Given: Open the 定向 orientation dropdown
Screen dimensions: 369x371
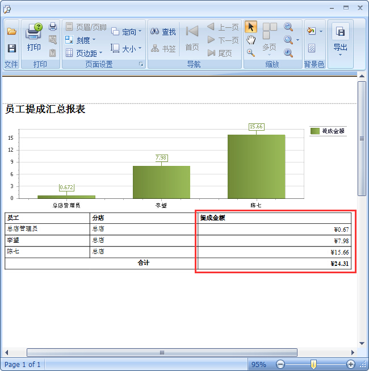Looking at the screenshot, I should point(126,32).
